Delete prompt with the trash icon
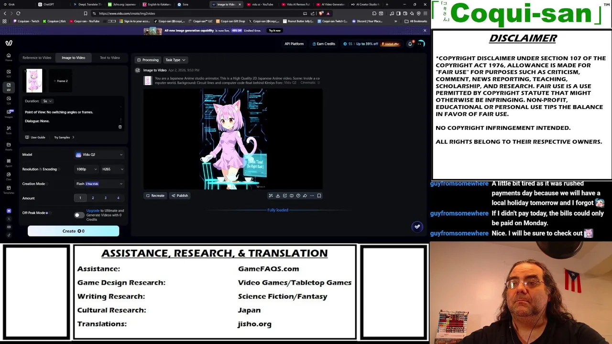612x344 pixels. point(120,127)
